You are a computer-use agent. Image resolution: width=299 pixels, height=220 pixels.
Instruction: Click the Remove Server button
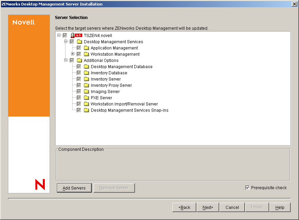coord(114,188)
